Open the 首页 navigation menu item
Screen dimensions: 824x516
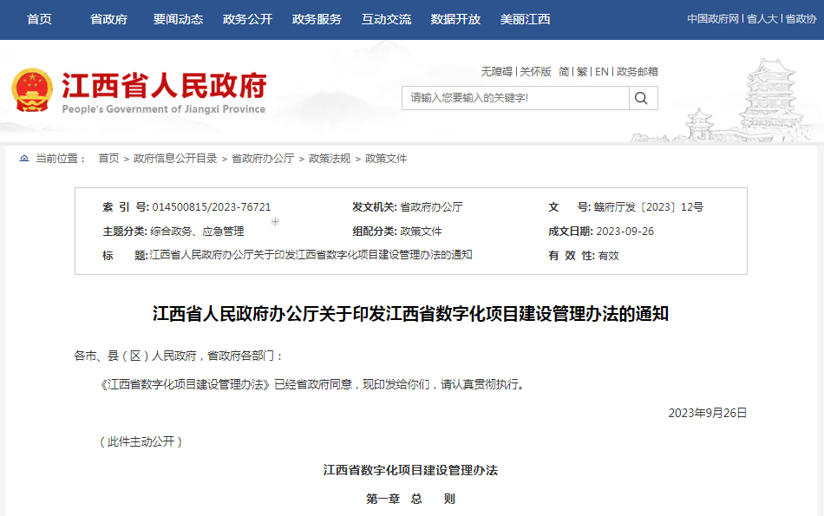click(x=39, y=19)
